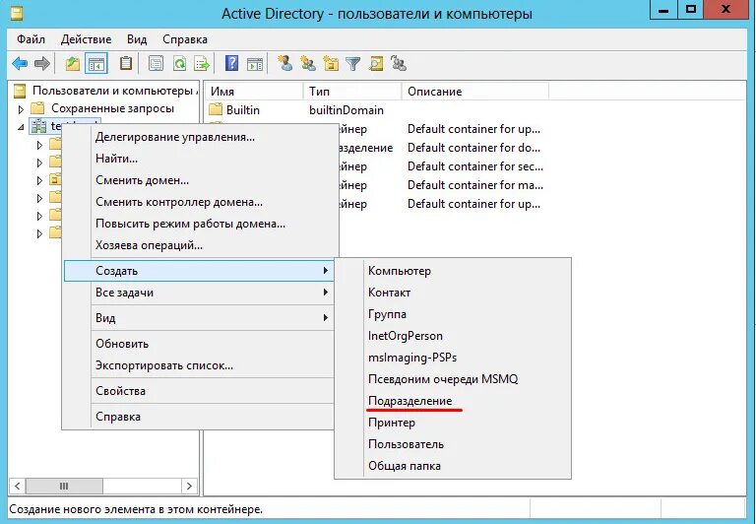756x524 pixels.
Task: Create a new Компьютер object
Action: tap(453, 271)
